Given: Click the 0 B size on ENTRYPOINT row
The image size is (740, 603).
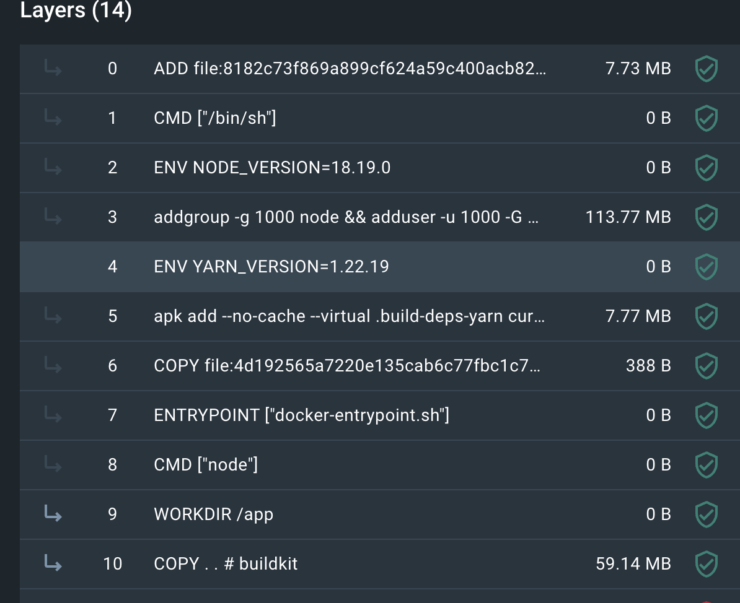Looking at the screenshot, I should (658, 415).
